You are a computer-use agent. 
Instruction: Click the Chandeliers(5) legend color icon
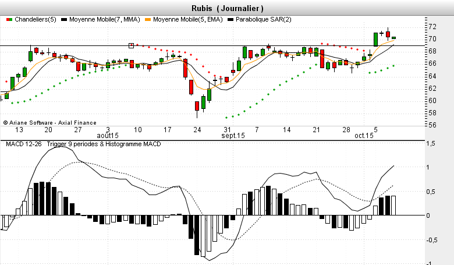tap(9, 19)
